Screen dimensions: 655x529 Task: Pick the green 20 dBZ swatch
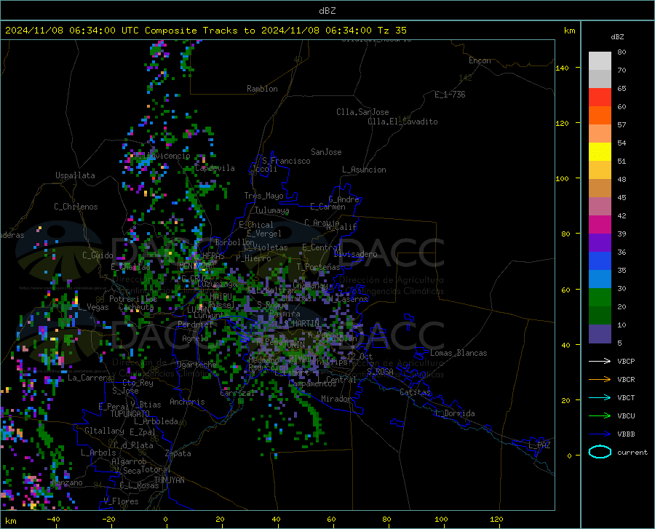click(600, 298)
